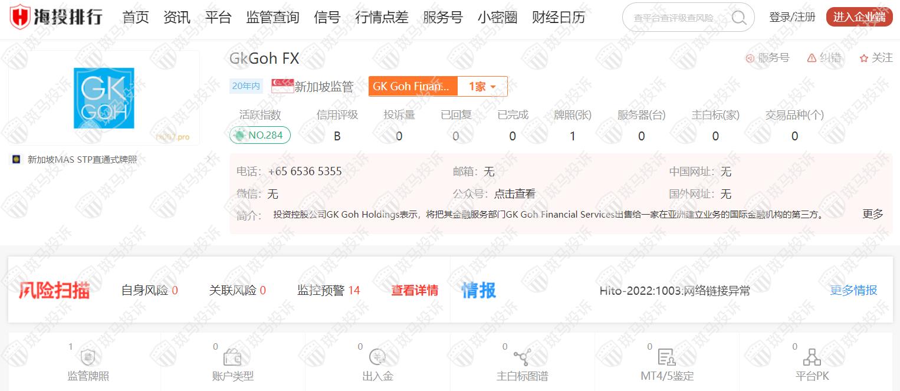The image size is (900, 391).
Task: Open the 监管查询 menu item
Action: tap(272, 18)
